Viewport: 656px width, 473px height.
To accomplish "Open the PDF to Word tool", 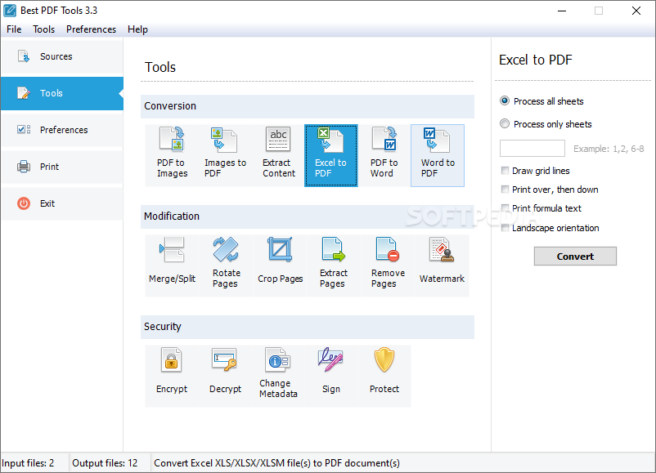I will (x=384, y=155).
